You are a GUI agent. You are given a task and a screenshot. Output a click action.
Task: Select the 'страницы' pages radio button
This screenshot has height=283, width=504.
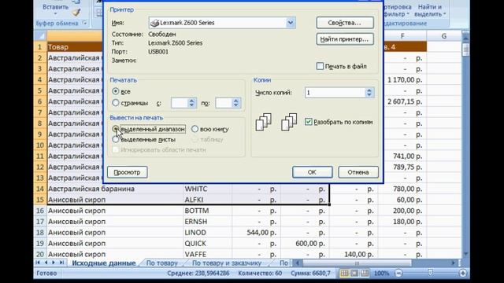116,103
